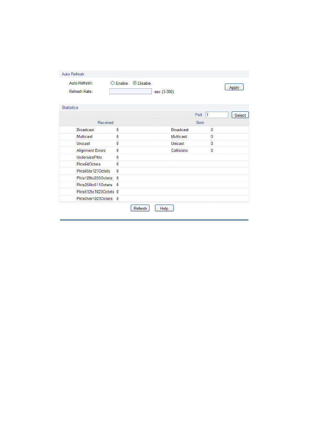Screen dimensions: 309x437
Task: Click the Port number input field
Action: pos(217,115)
